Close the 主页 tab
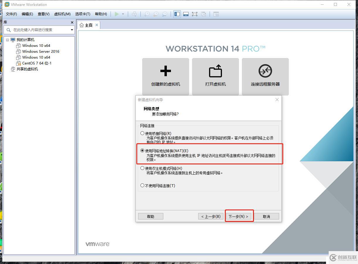The image size is (358, 264). 97,25
